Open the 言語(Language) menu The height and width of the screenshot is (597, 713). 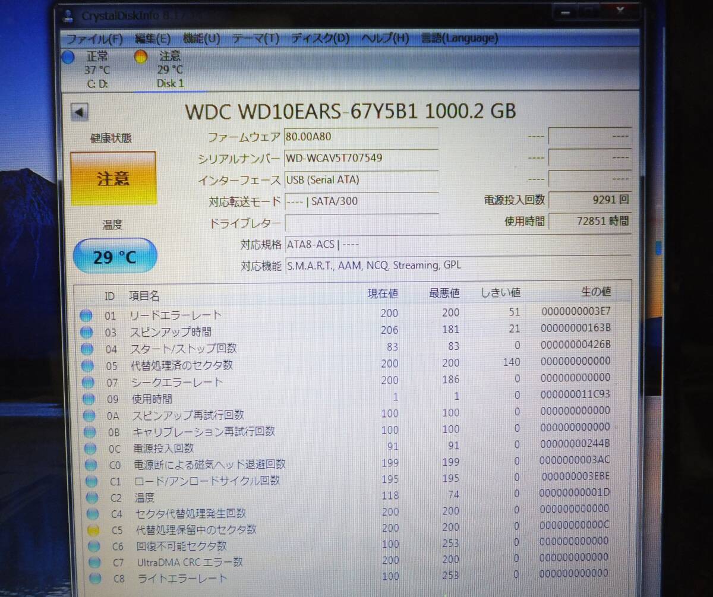point(459,38)
